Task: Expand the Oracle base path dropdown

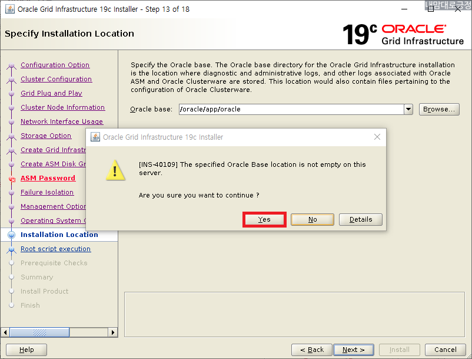Action: [408, 109]
